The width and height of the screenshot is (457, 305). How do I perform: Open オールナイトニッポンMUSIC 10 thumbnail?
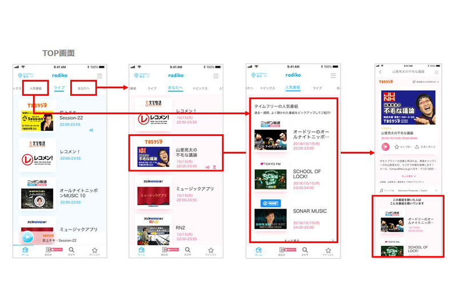coord(37,199)
